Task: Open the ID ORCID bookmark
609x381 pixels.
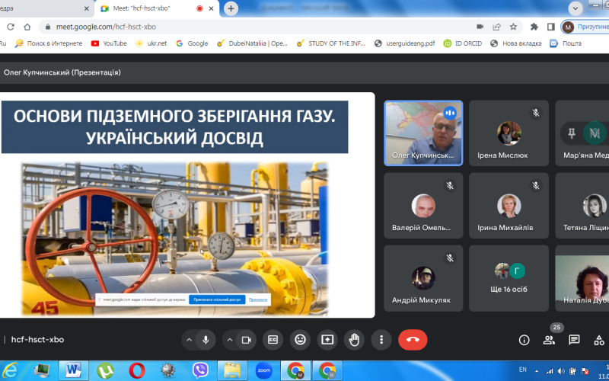Action: pyautogui.click(x=463, y=43)
